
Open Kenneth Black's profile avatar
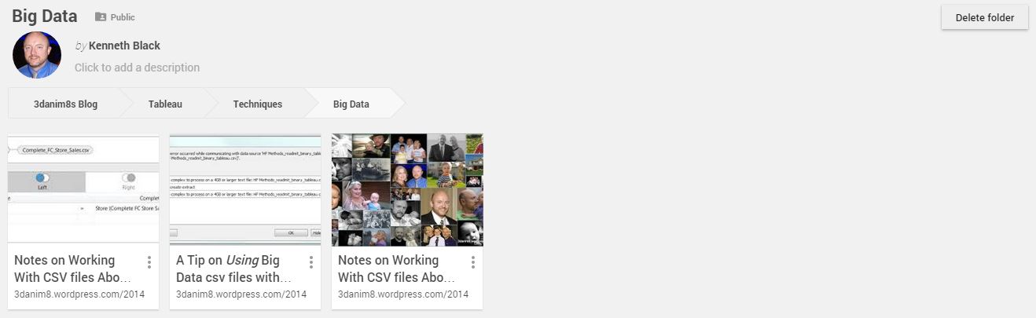(x=37, y=55)
